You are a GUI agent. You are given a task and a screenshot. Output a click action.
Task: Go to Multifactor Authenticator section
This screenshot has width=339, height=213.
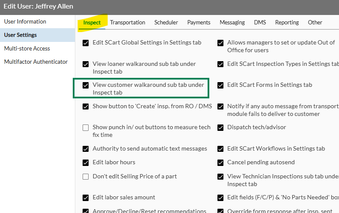click(x=36, y=62)
